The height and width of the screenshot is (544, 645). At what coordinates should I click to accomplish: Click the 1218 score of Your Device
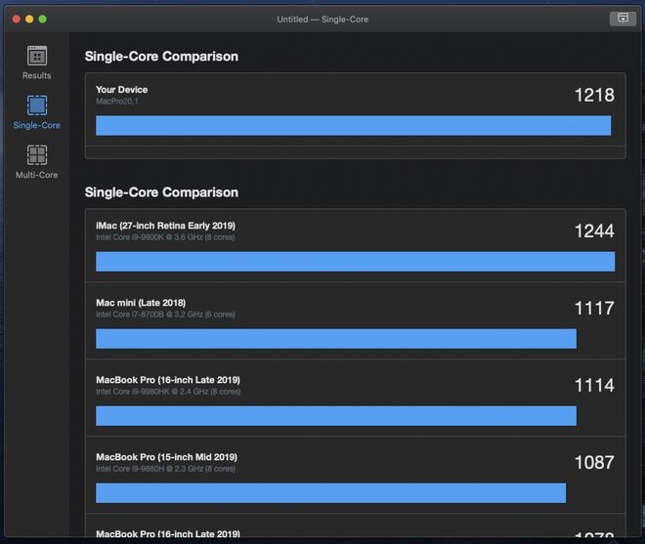point(594,95)
